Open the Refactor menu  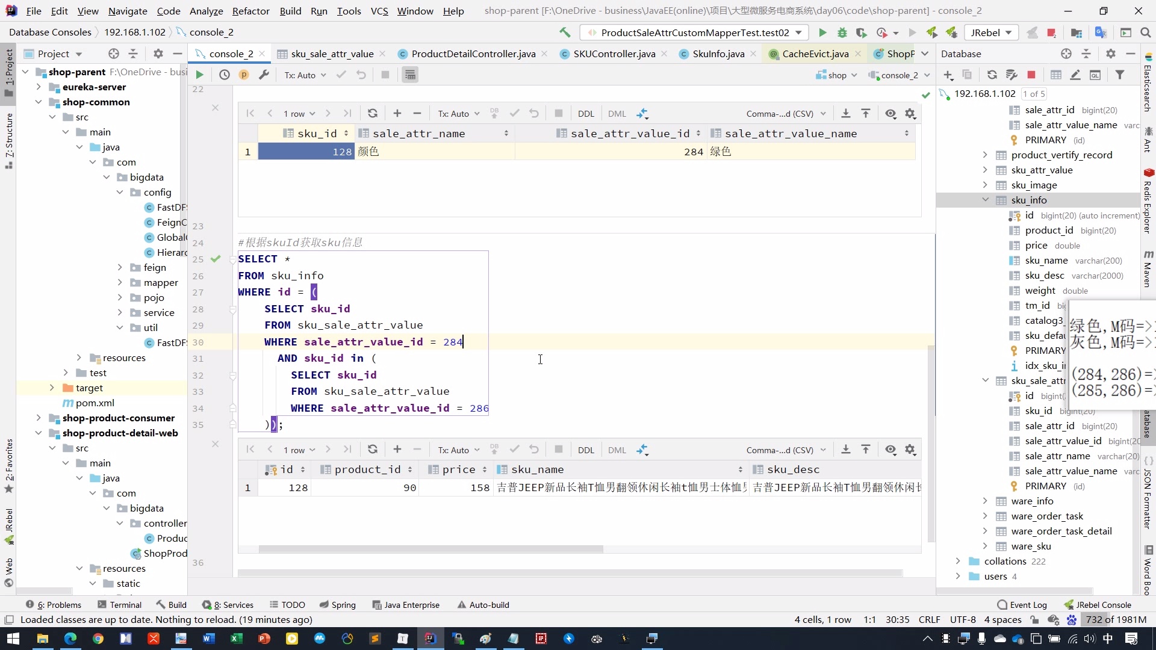tap(250, 11)
